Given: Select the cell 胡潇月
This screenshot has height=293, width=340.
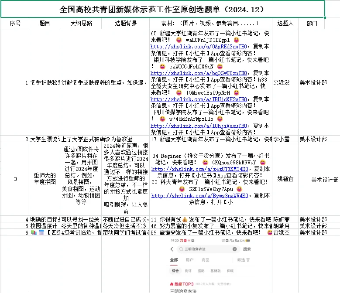Looking at the screenshot, I should coord(285,226).
